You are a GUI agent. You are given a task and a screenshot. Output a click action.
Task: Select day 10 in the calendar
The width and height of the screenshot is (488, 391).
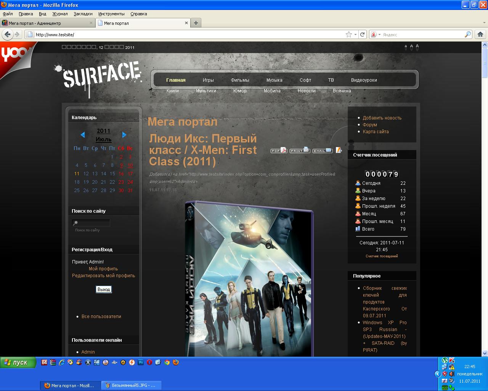(x=130, y=165)
